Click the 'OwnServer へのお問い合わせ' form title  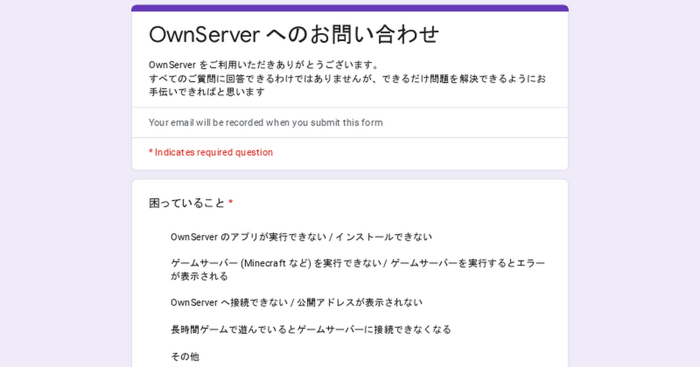tap(294, 34)
